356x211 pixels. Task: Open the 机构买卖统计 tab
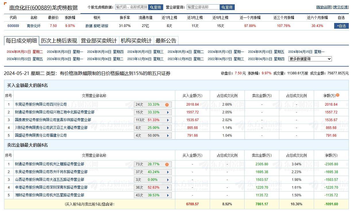click(x=136, y=41)
